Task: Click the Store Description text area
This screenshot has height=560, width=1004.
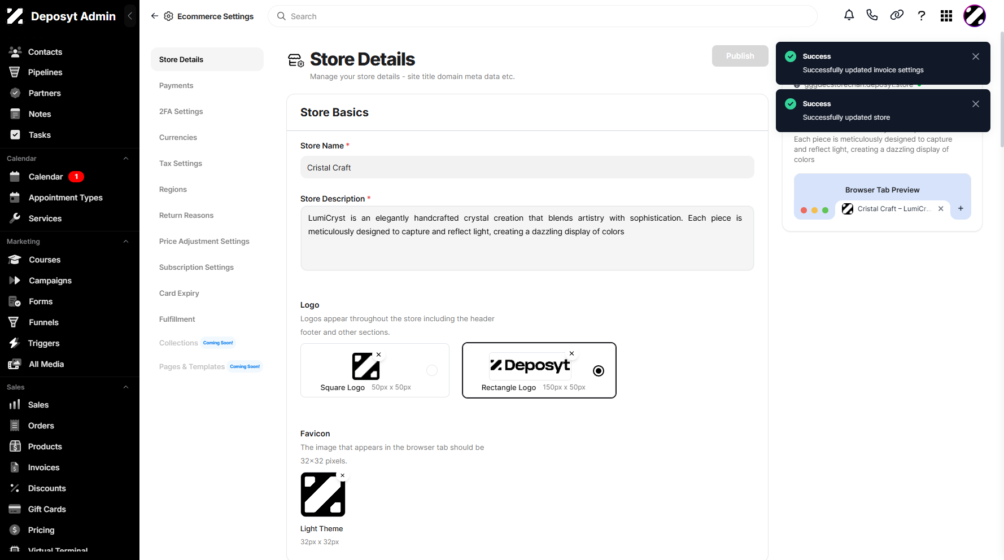Action: pyautogui.click(x=527, y=238)
